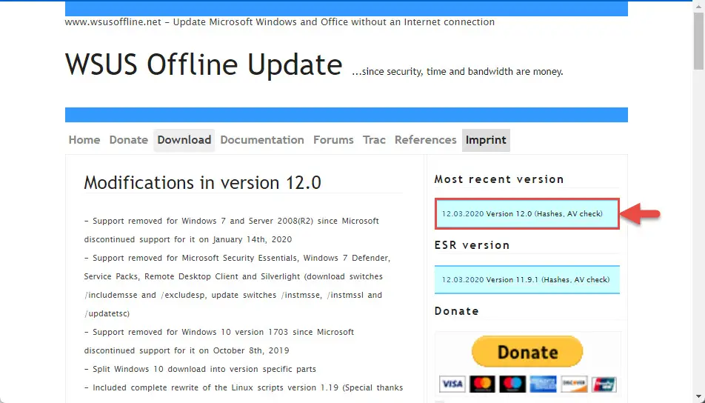Open Hashes link for Version 12.0
Screen dimensions: 705x403
[549, 213]
